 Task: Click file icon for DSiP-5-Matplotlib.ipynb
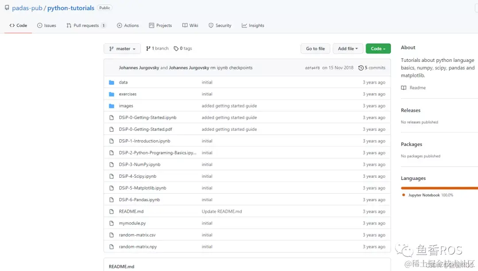(x=112, y=188)
